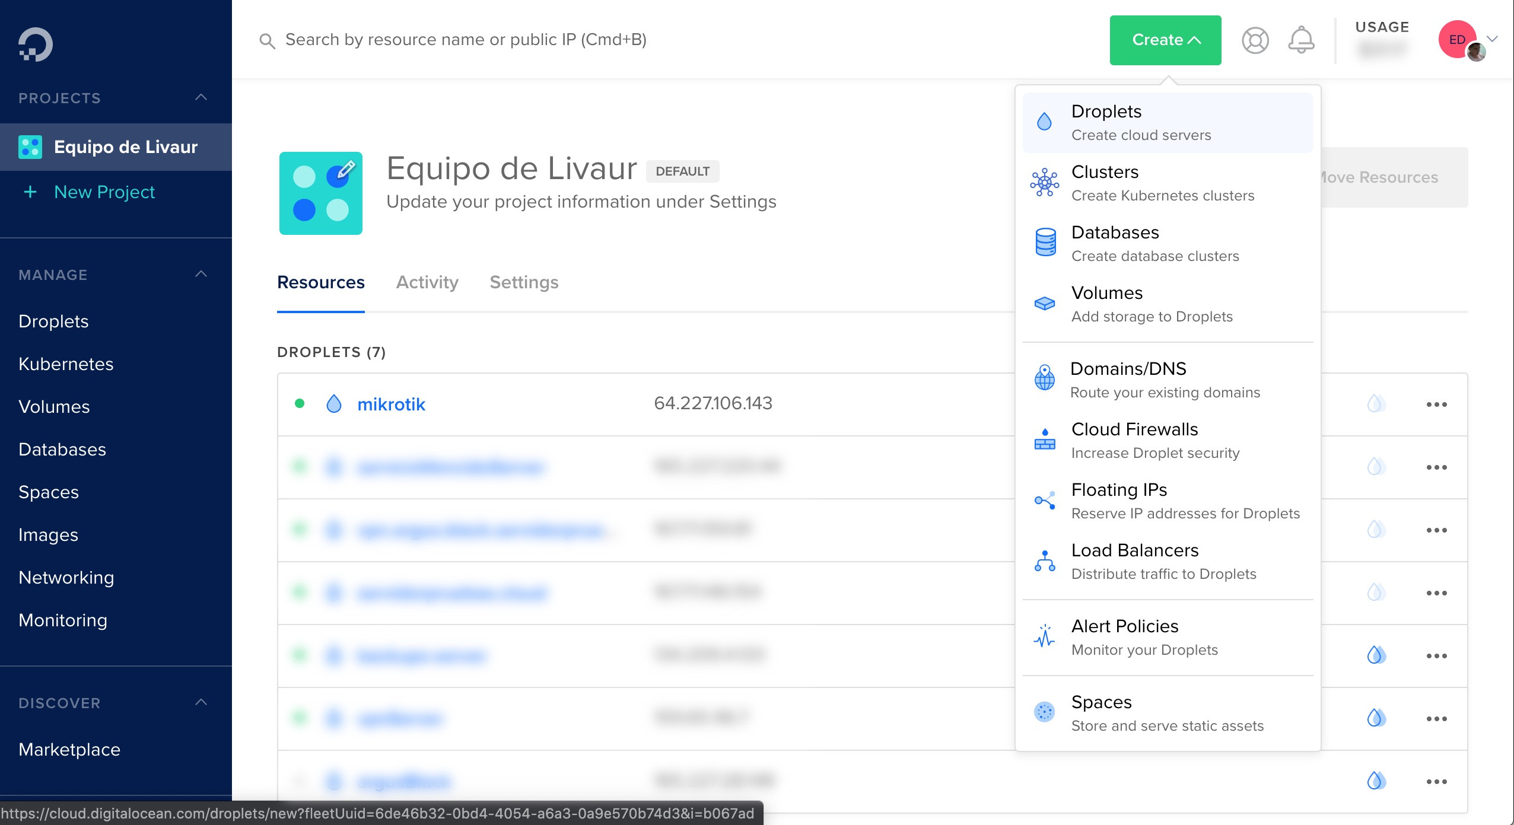
Task: Close the Create dropdown button
Action: click(x=1165, y=40)
